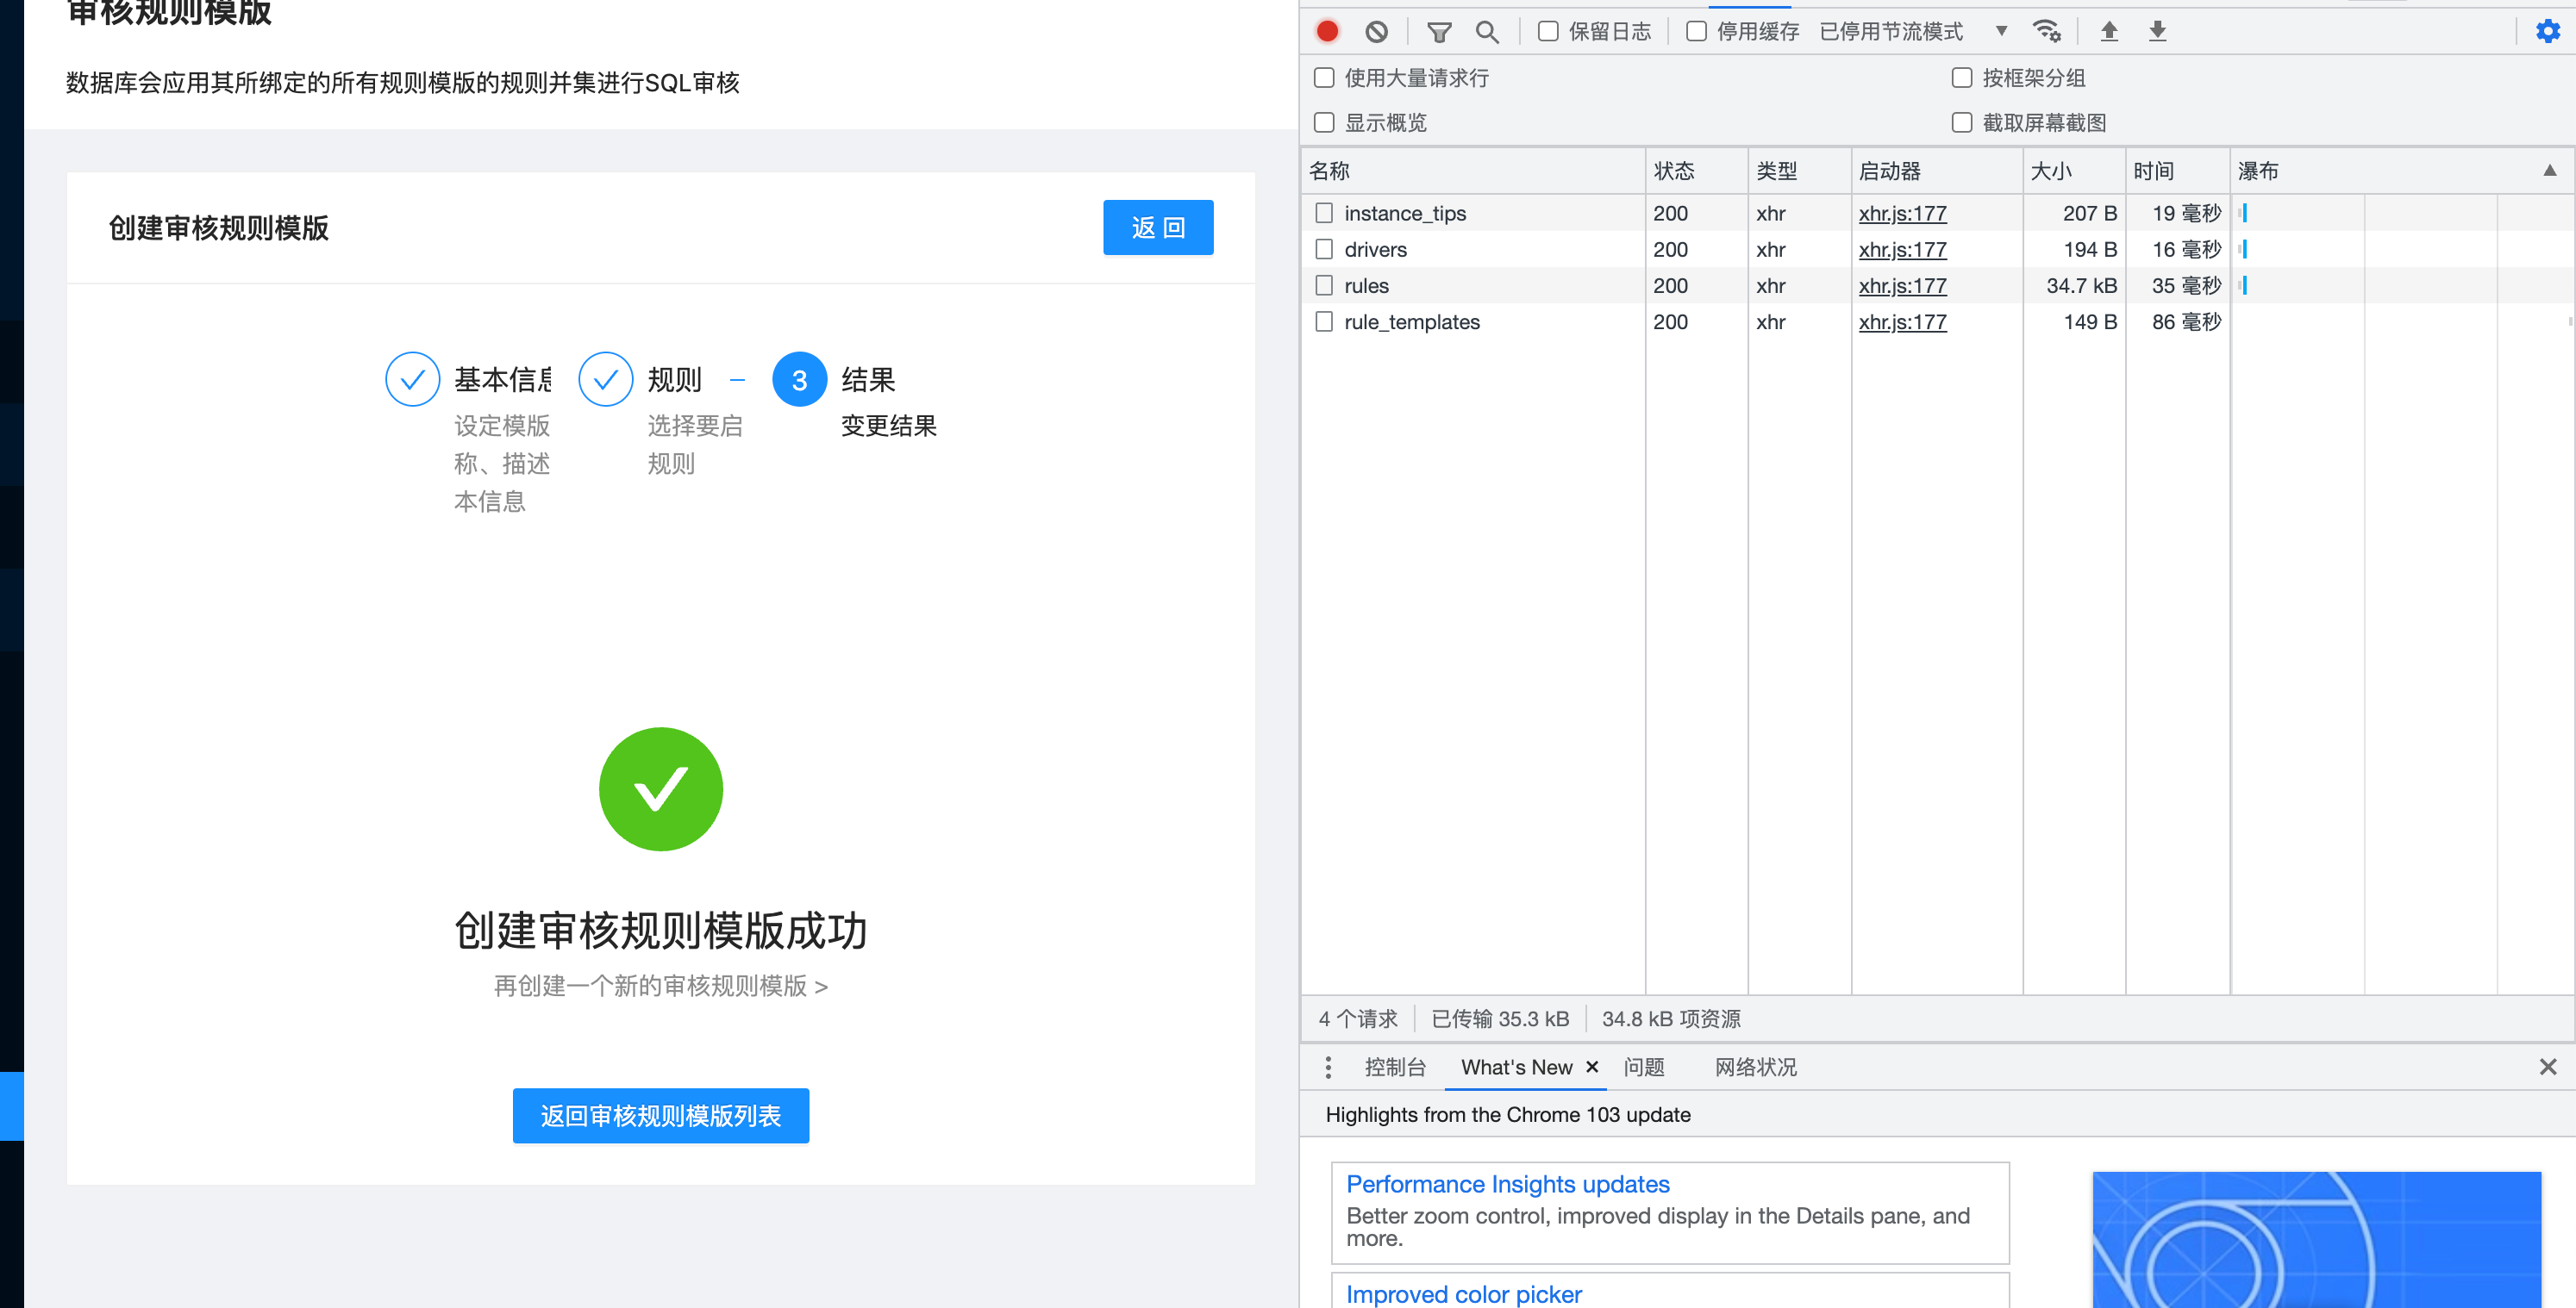Viewport: 2576px width, 1308px height.
Task: Toggle the 截取屏幕截图 checkbox
Action: [x=1961, y=121]
